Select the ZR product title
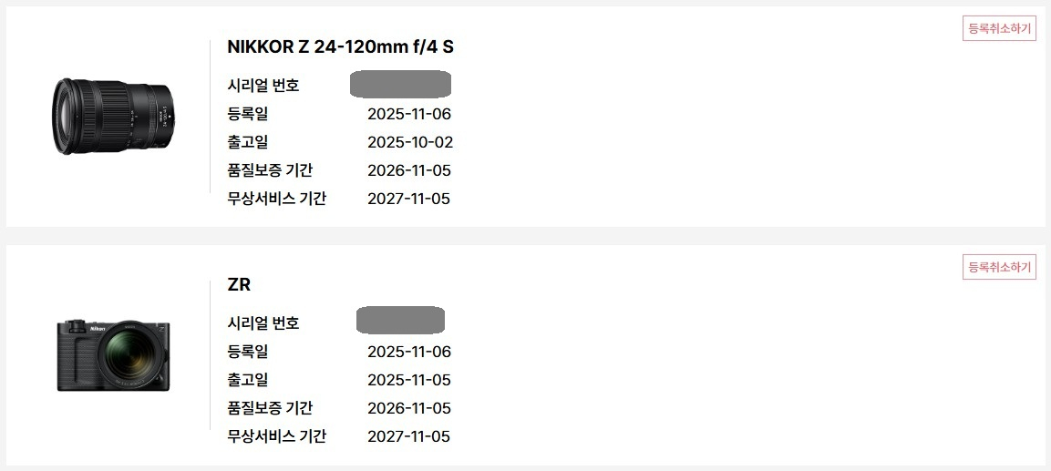1051x471 pixels. point(239,284)
